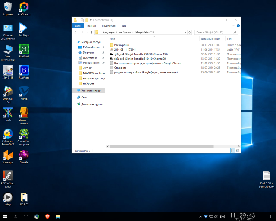
Task: Open the Windows Start menu
Action: point(5,217)
